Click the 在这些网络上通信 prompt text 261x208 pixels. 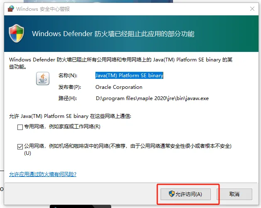pos(70,116)
